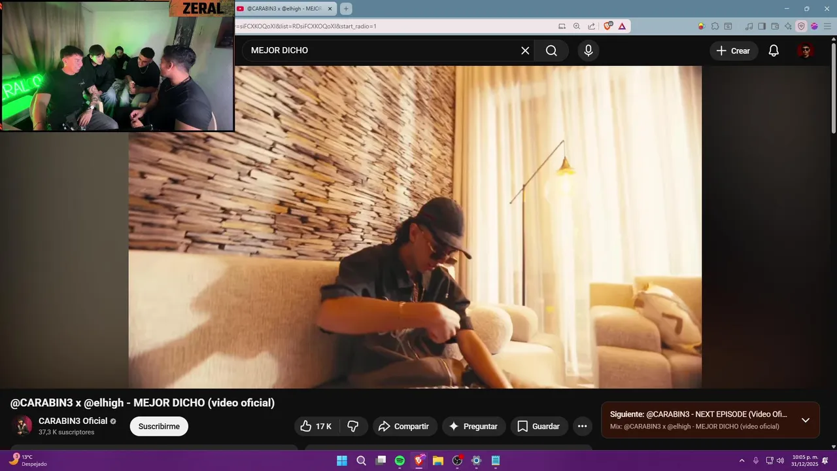Open the Windows Start menu
Viewport: 837px width, 471px height.
click(342, 461)
